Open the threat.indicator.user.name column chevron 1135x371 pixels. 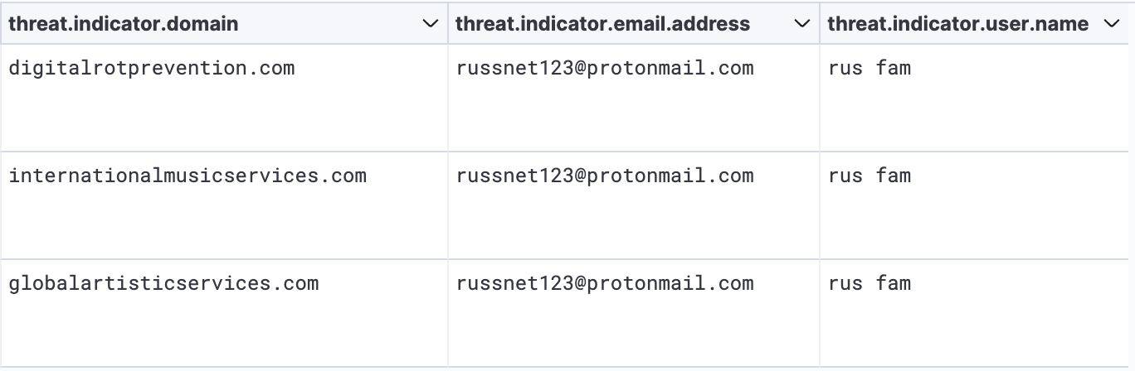(x=1112, y=24)
